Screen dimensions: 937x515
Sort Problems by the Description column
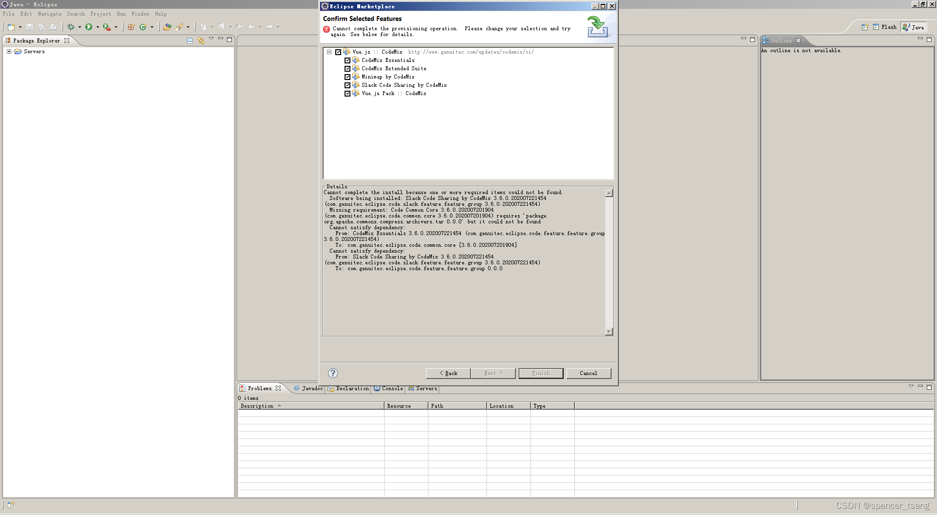tap(311, 406)
